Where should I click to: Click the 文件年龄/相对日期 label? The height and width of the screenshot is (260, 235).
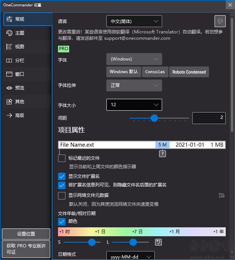coord(77,213)
